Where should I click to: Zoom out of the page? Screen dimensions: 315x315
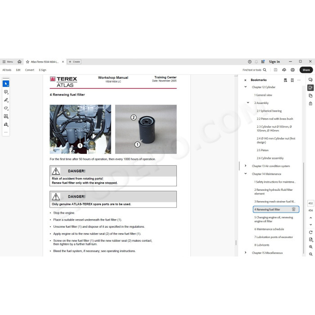tap(311, 254)
